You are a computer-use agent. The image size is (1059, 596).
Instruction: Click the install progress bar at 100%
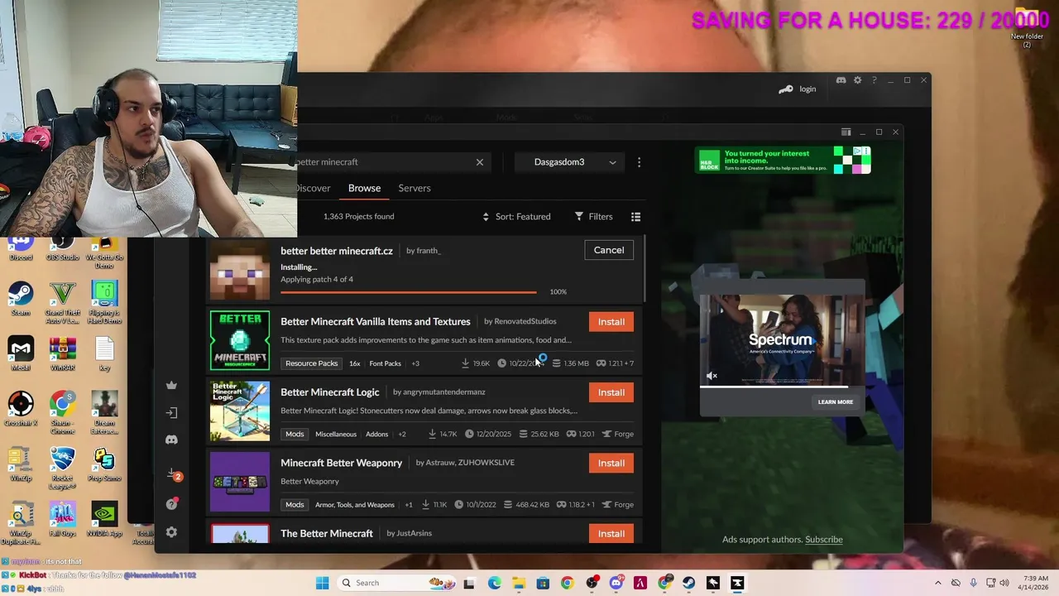point(409,292)
